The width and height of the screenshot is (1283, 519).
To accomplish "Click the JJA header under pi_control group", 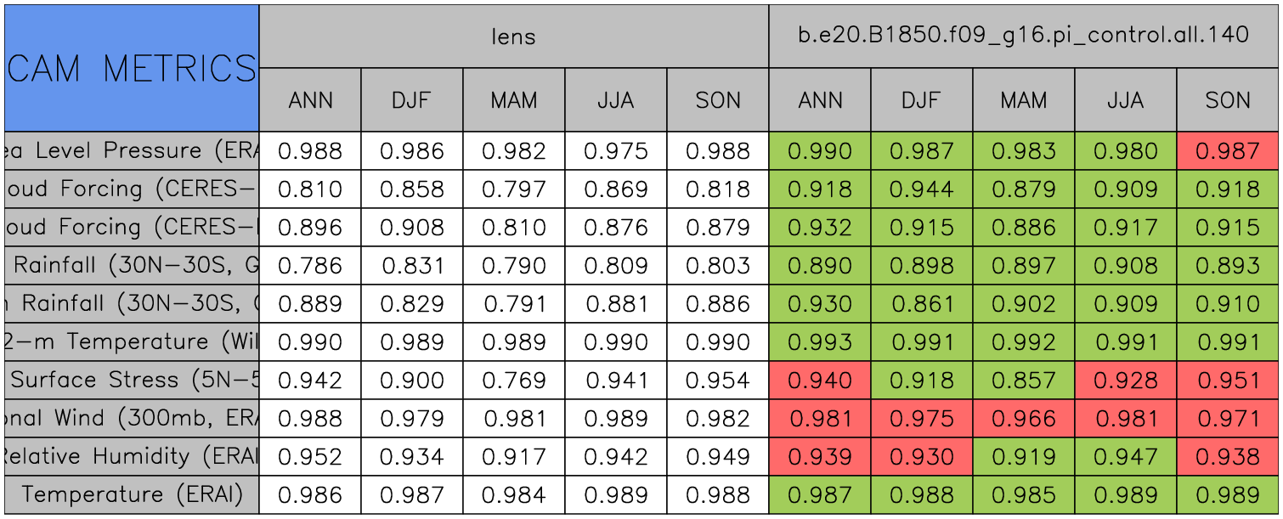I will click(1126, 100).
